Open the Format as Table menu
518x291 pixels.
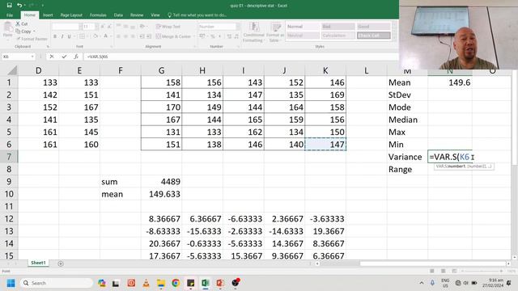275,32
